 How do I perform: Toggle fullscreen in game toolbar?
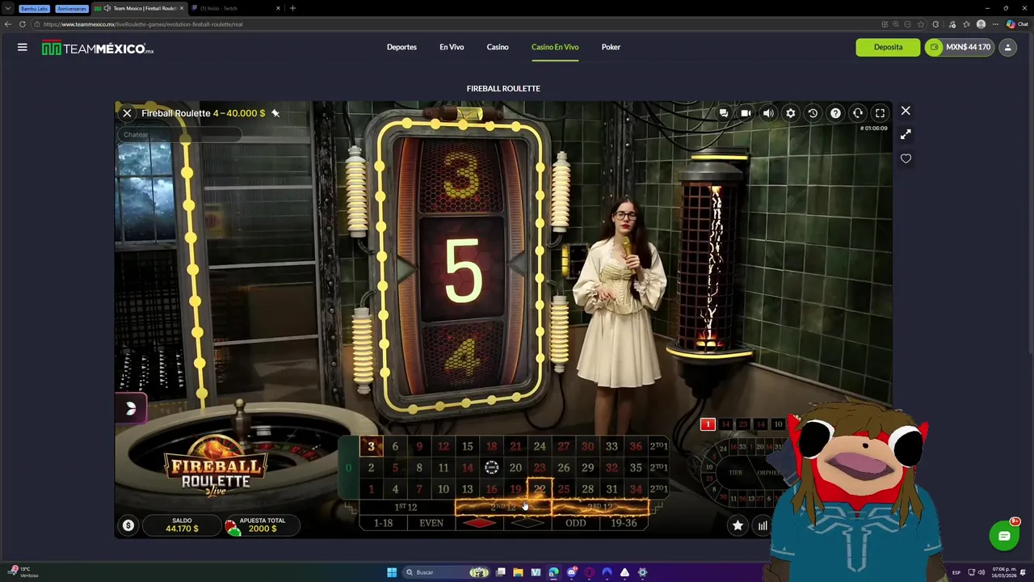tap(880, 113)
